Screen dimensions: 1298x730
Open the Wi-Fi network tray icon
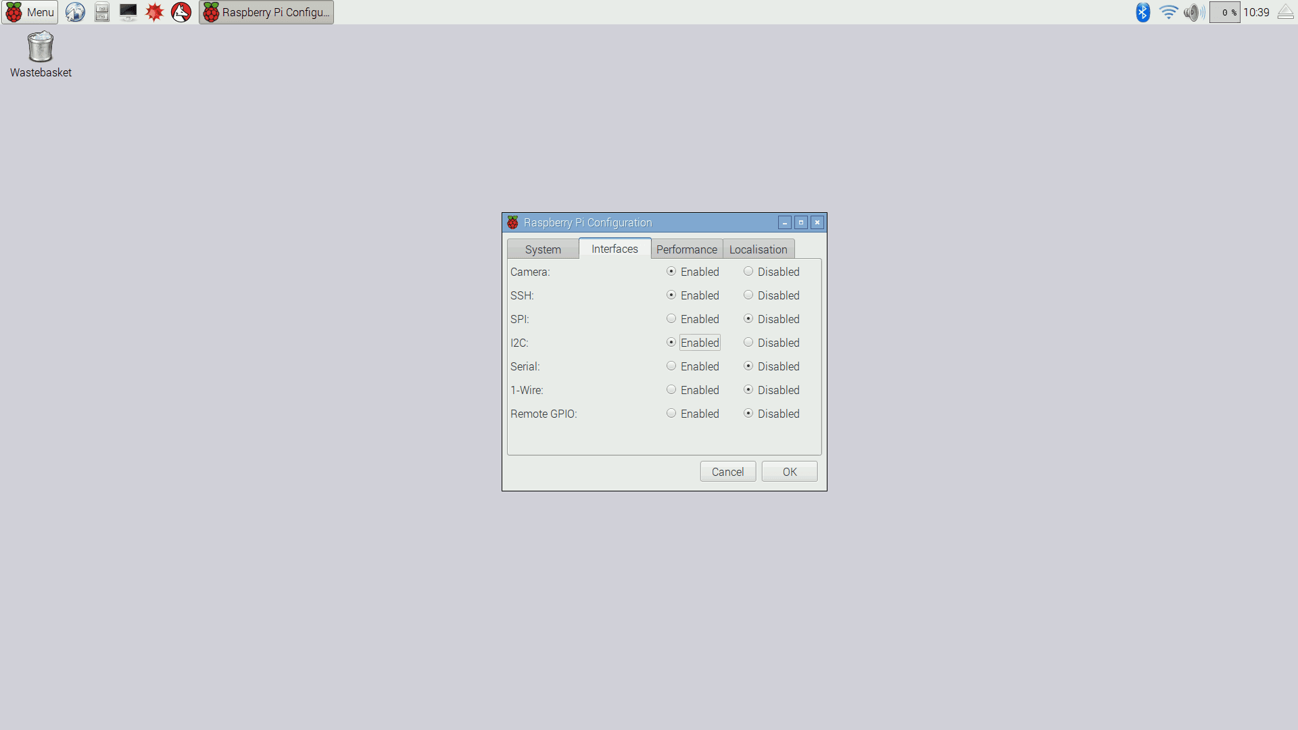[x=1169, y=11]
